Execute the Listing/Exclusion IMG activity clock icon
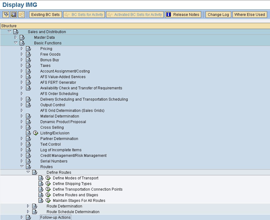Screen dimensions: 270x220 pyautogui.click(x=35, y=133)
